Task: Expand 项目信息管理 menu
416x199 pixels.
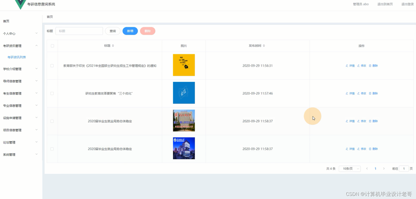Action: coord(20,130)
